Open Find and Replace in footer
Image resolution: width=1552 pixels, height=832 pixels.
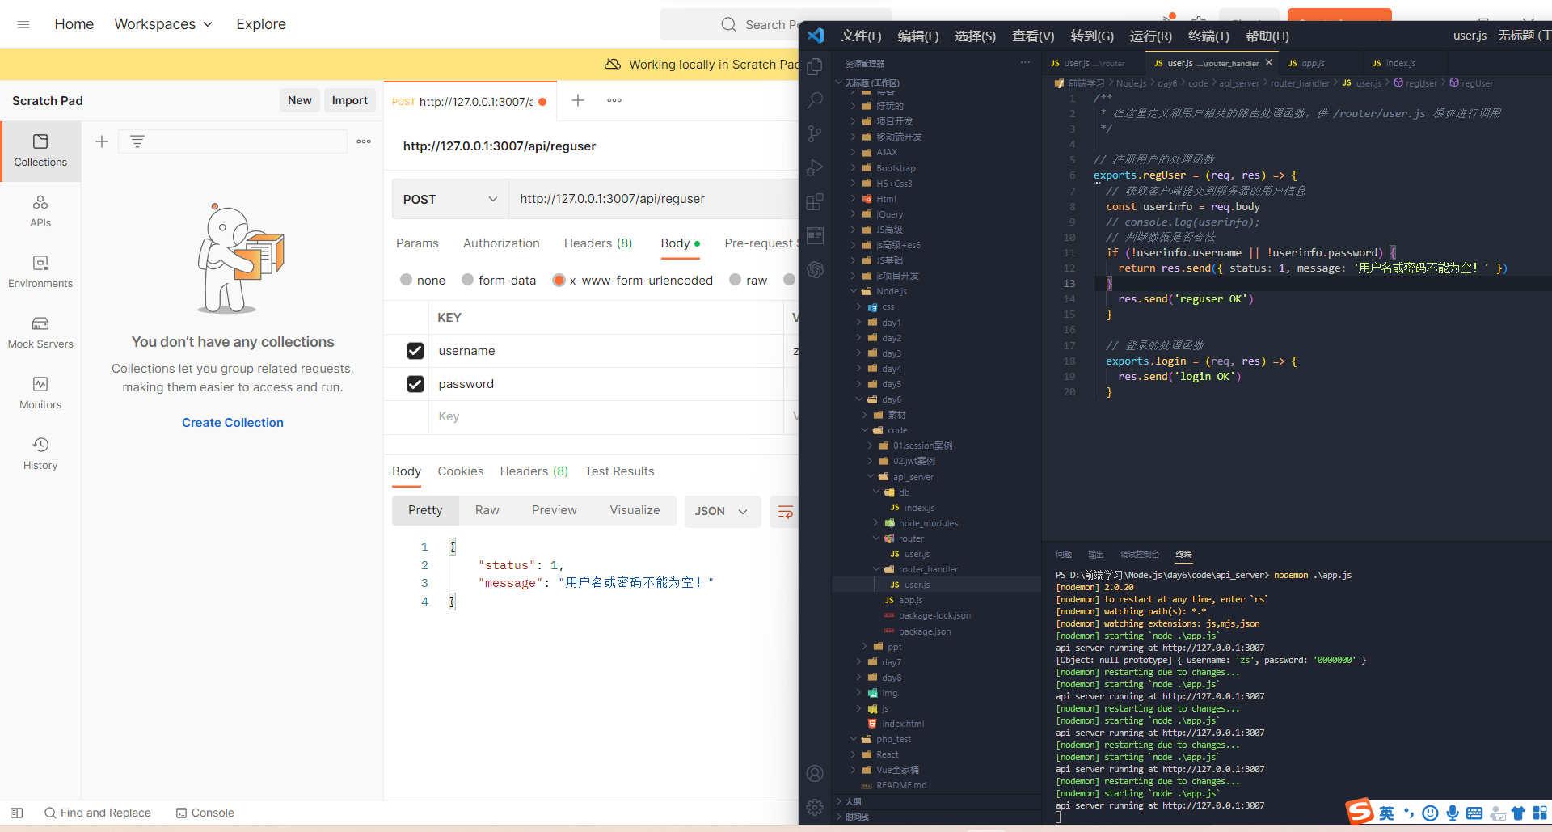point(98,813)
